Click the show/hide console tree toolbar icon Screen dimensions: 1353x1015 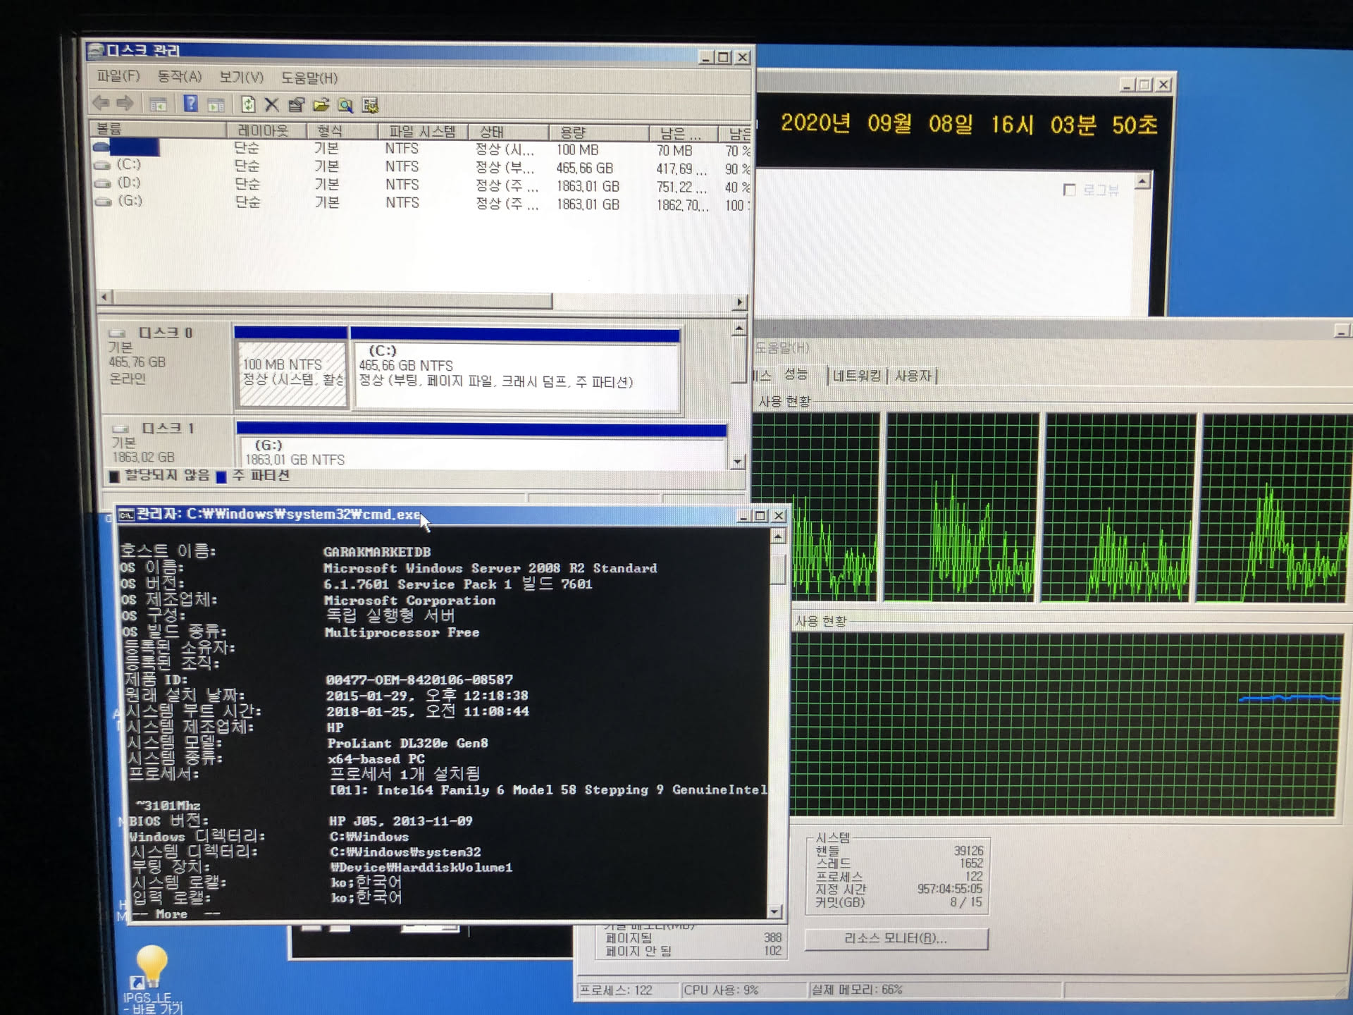pos(159,104)
